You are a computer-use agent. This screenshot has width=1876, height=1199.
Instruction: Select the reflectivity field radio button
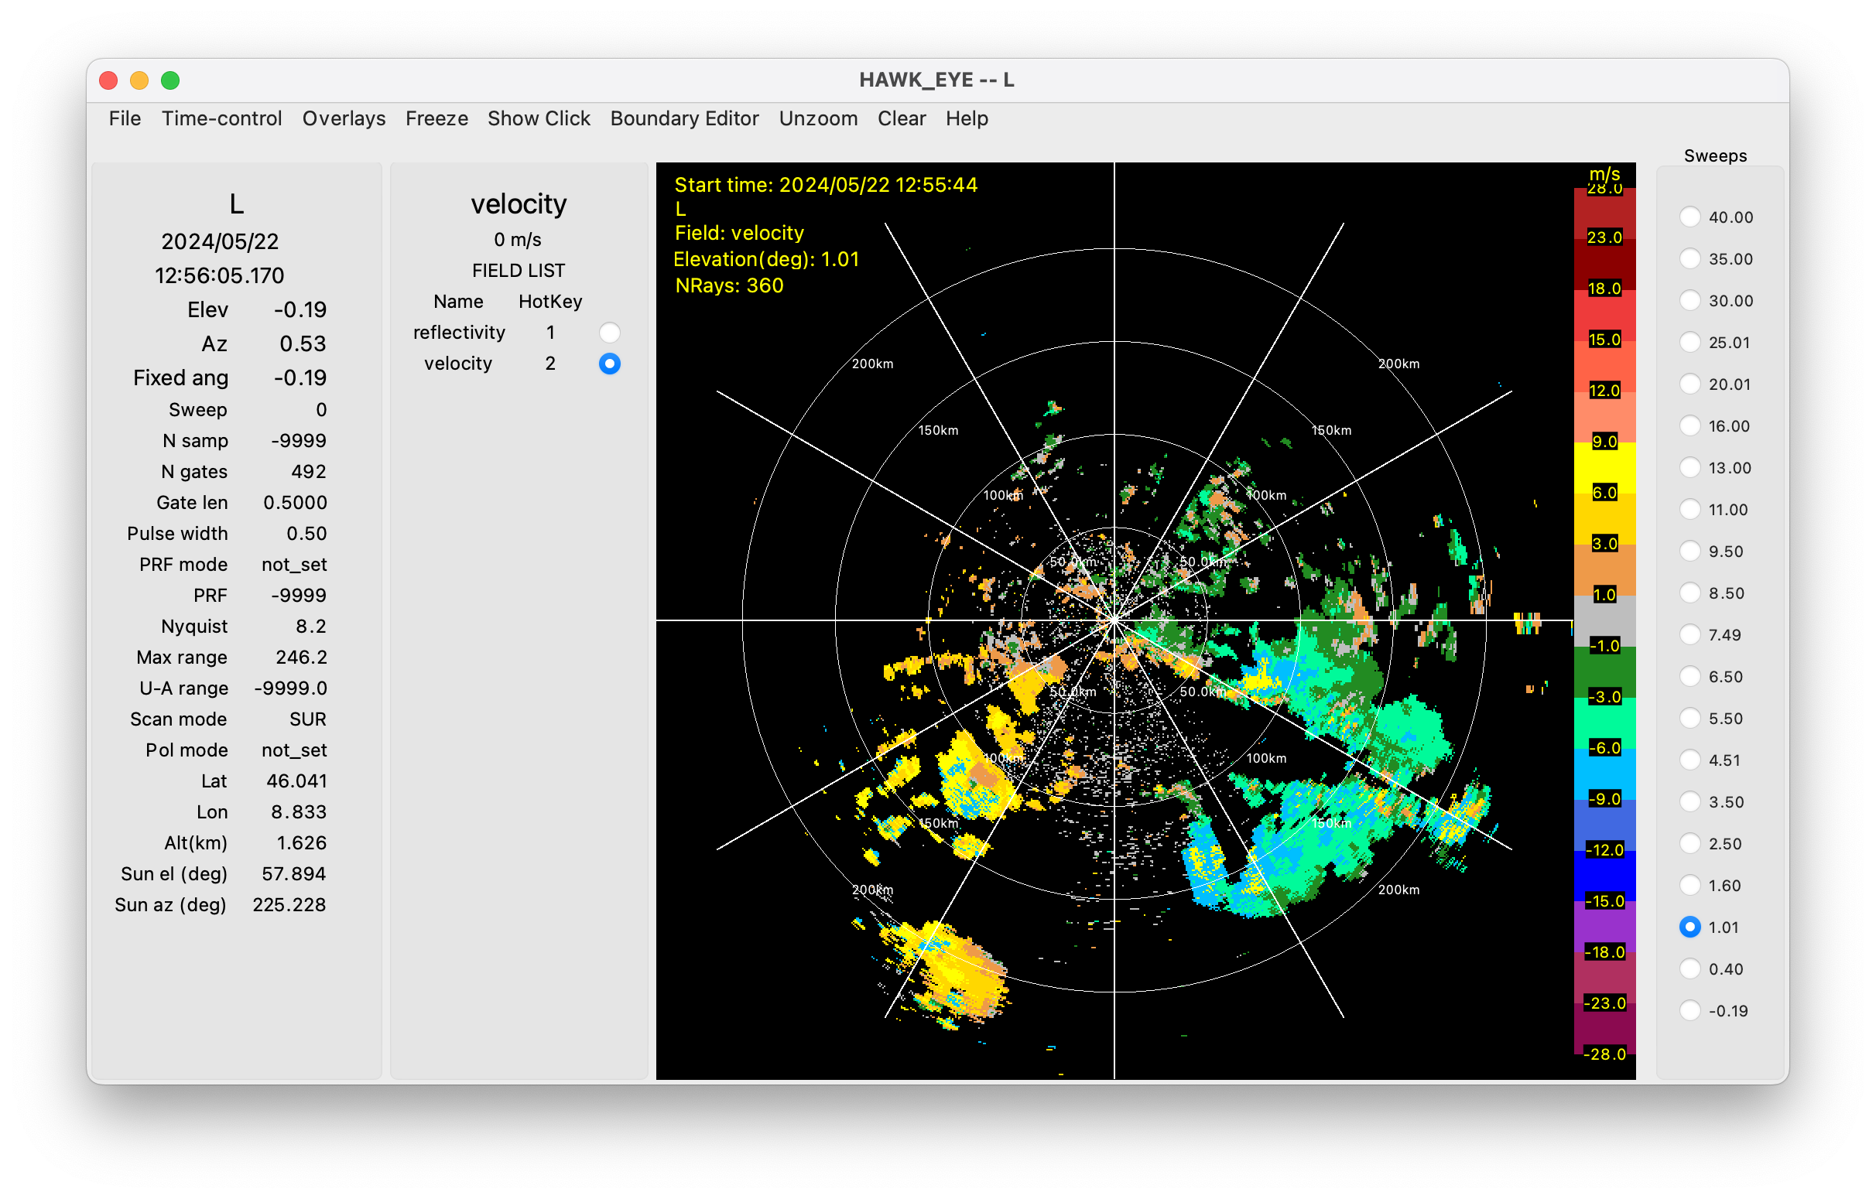point(609,333)
